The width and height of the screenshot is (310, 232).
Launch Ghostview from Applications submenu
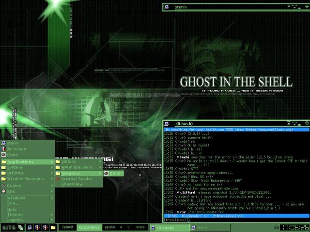79,184
